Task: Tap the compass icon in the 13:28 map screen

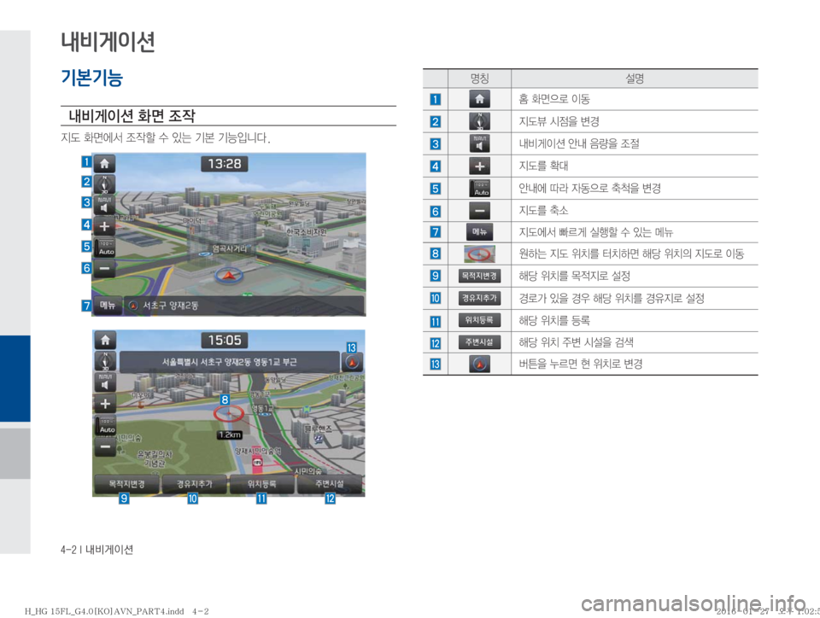Action: click(x=104, y=183)
